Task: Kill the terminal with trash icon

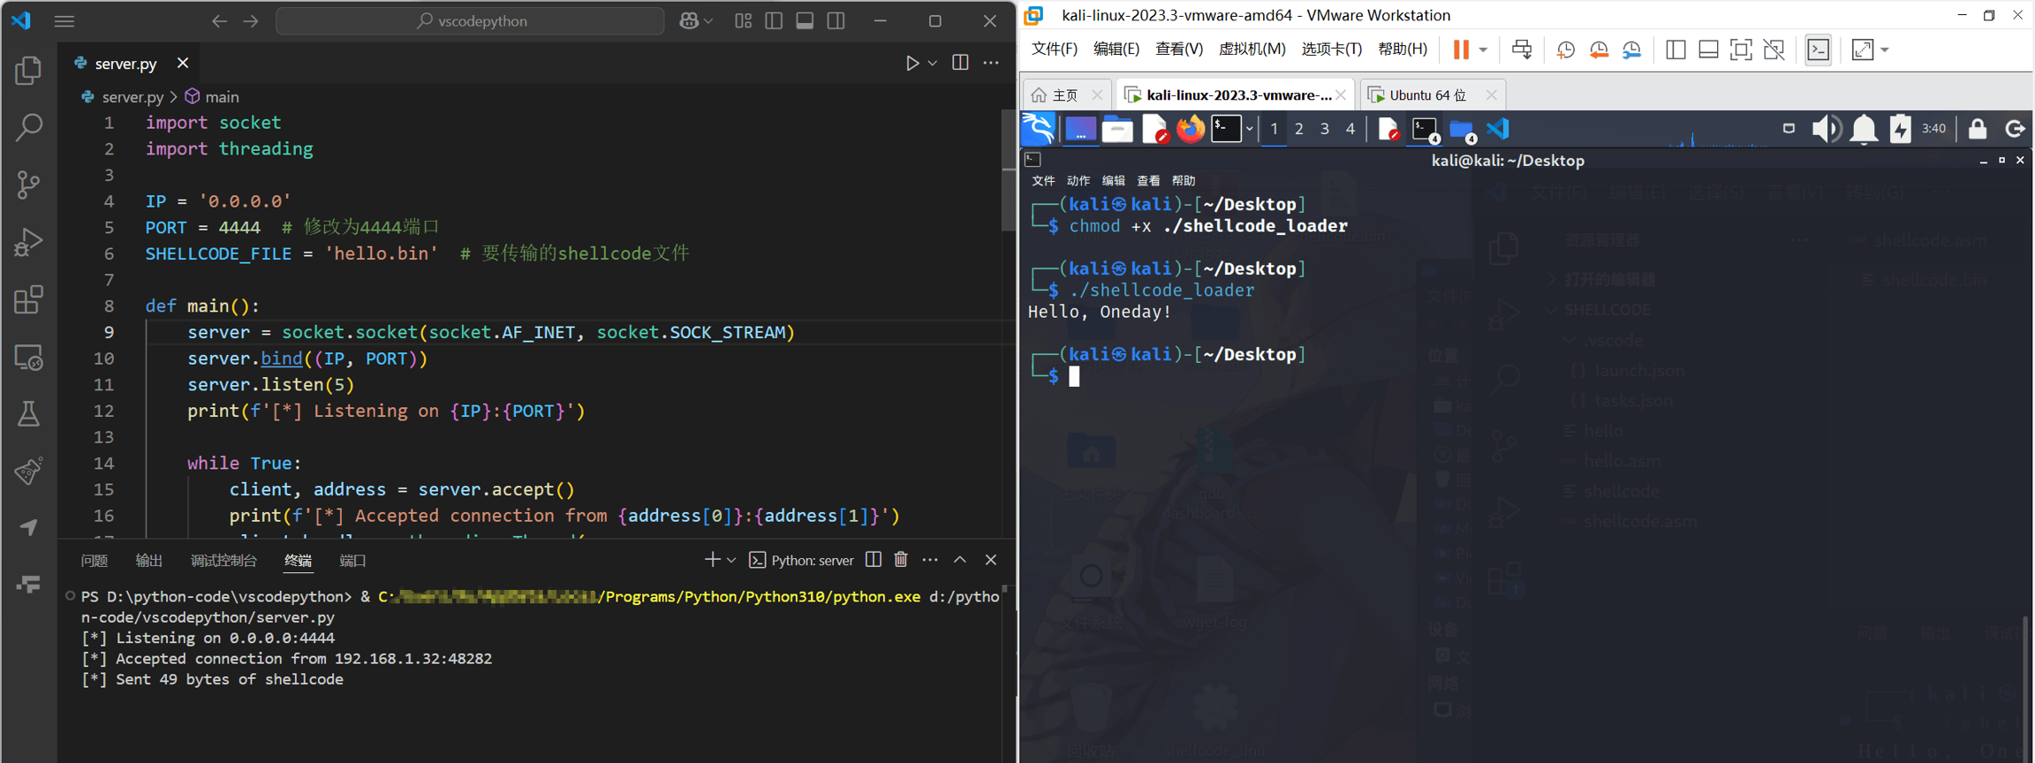Action: [x=901, y=560]
